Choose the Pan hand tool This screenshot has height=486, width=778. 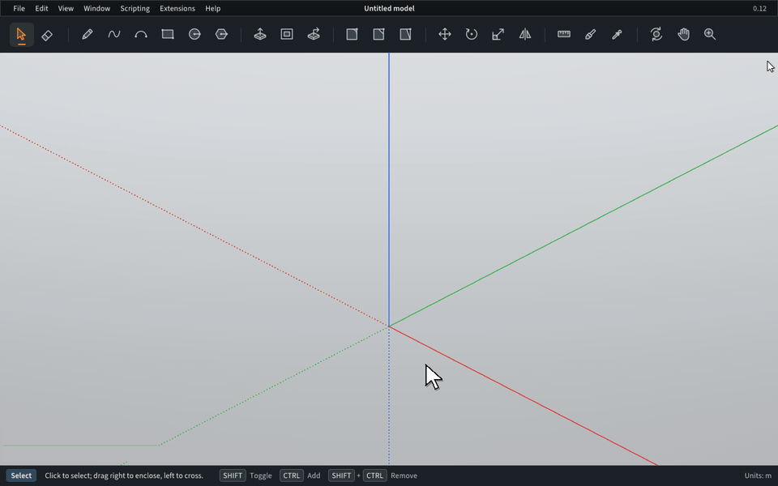point(683,34)
